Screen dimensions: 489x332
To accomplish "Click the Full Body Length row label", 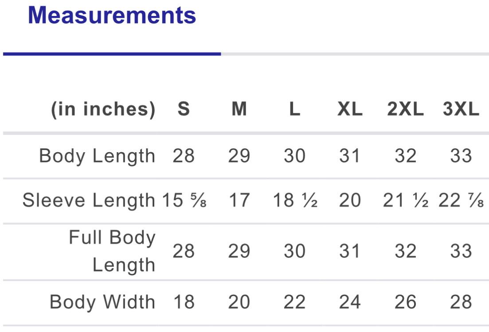I will (x=112, y=251).
